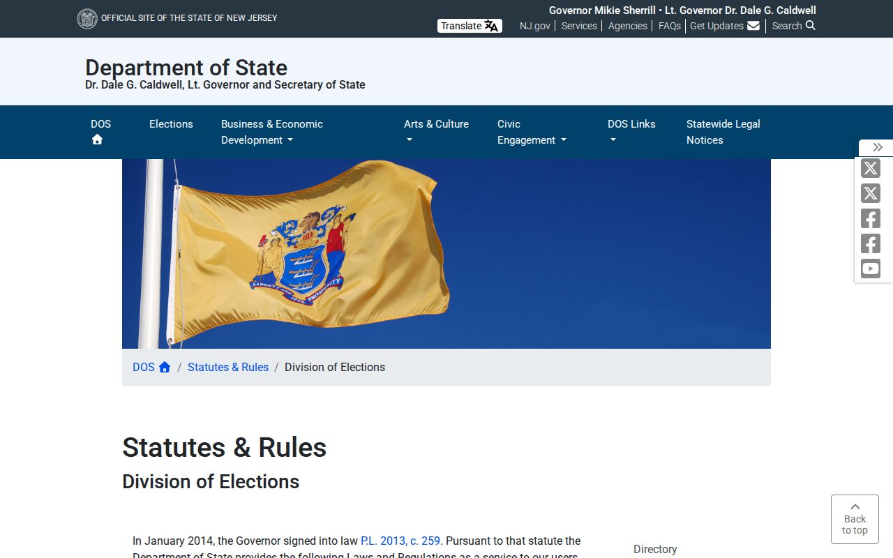893x558 pixels.
Task: Click the Governor Mikie Sherrill header text
Action: [602, 10]
